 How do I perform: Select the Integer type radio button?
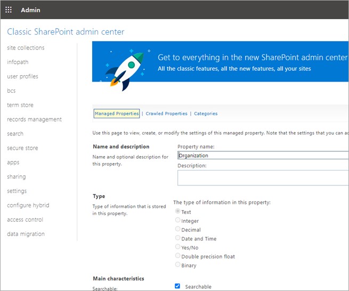pos(178,221)
